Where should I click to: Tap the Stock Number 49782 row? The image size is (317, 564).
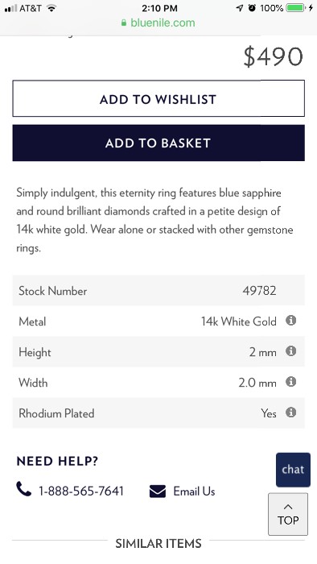tap(158, 290)
